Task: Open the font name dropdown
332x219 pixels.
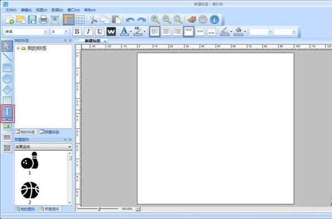Action: pos(46,32)
